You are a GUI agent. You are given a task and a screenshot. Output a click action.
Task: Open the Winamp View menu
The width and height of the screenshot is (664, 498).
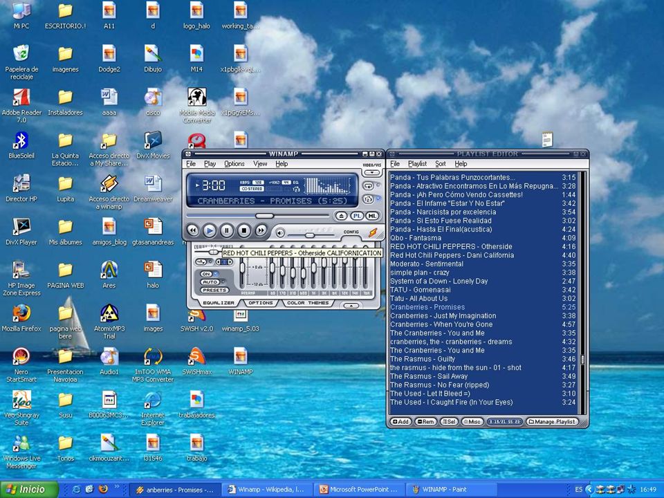pyautogui.click(x=260, y=164)
